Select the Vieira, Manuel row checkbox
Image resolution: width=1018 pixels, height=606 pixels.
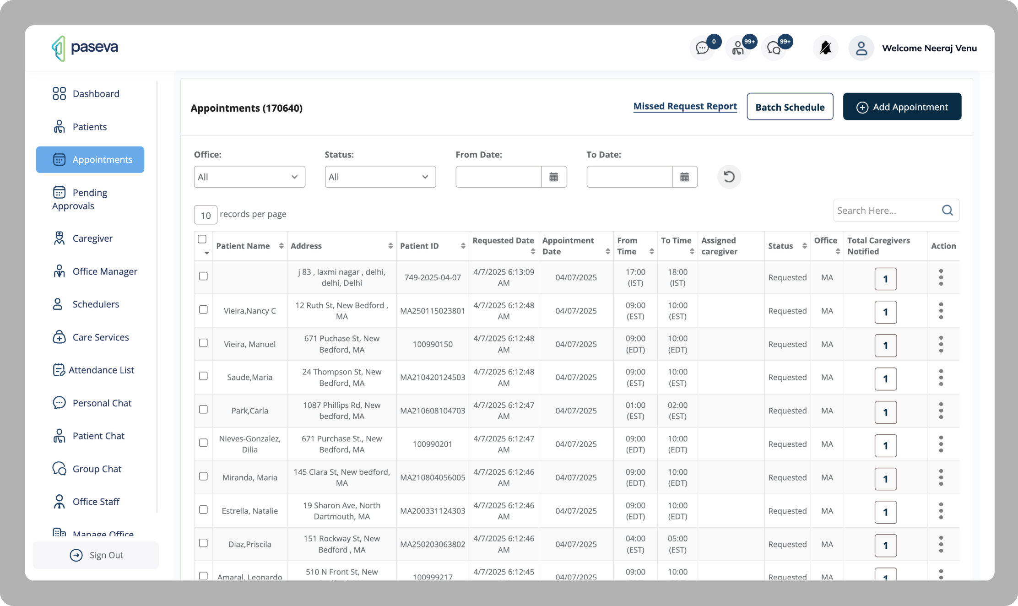click(203, 343)
